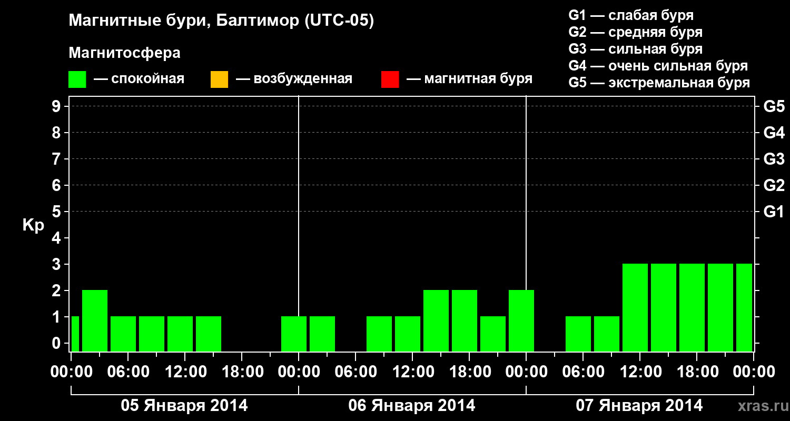
Task: Click the Kp axis value 7
Action: coord(57,159)
